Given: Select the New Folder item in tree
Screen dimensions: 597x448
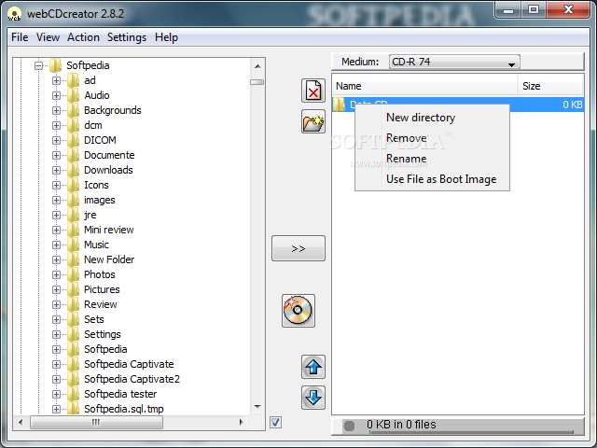Looking at the screenshot, I should point(109,259).
